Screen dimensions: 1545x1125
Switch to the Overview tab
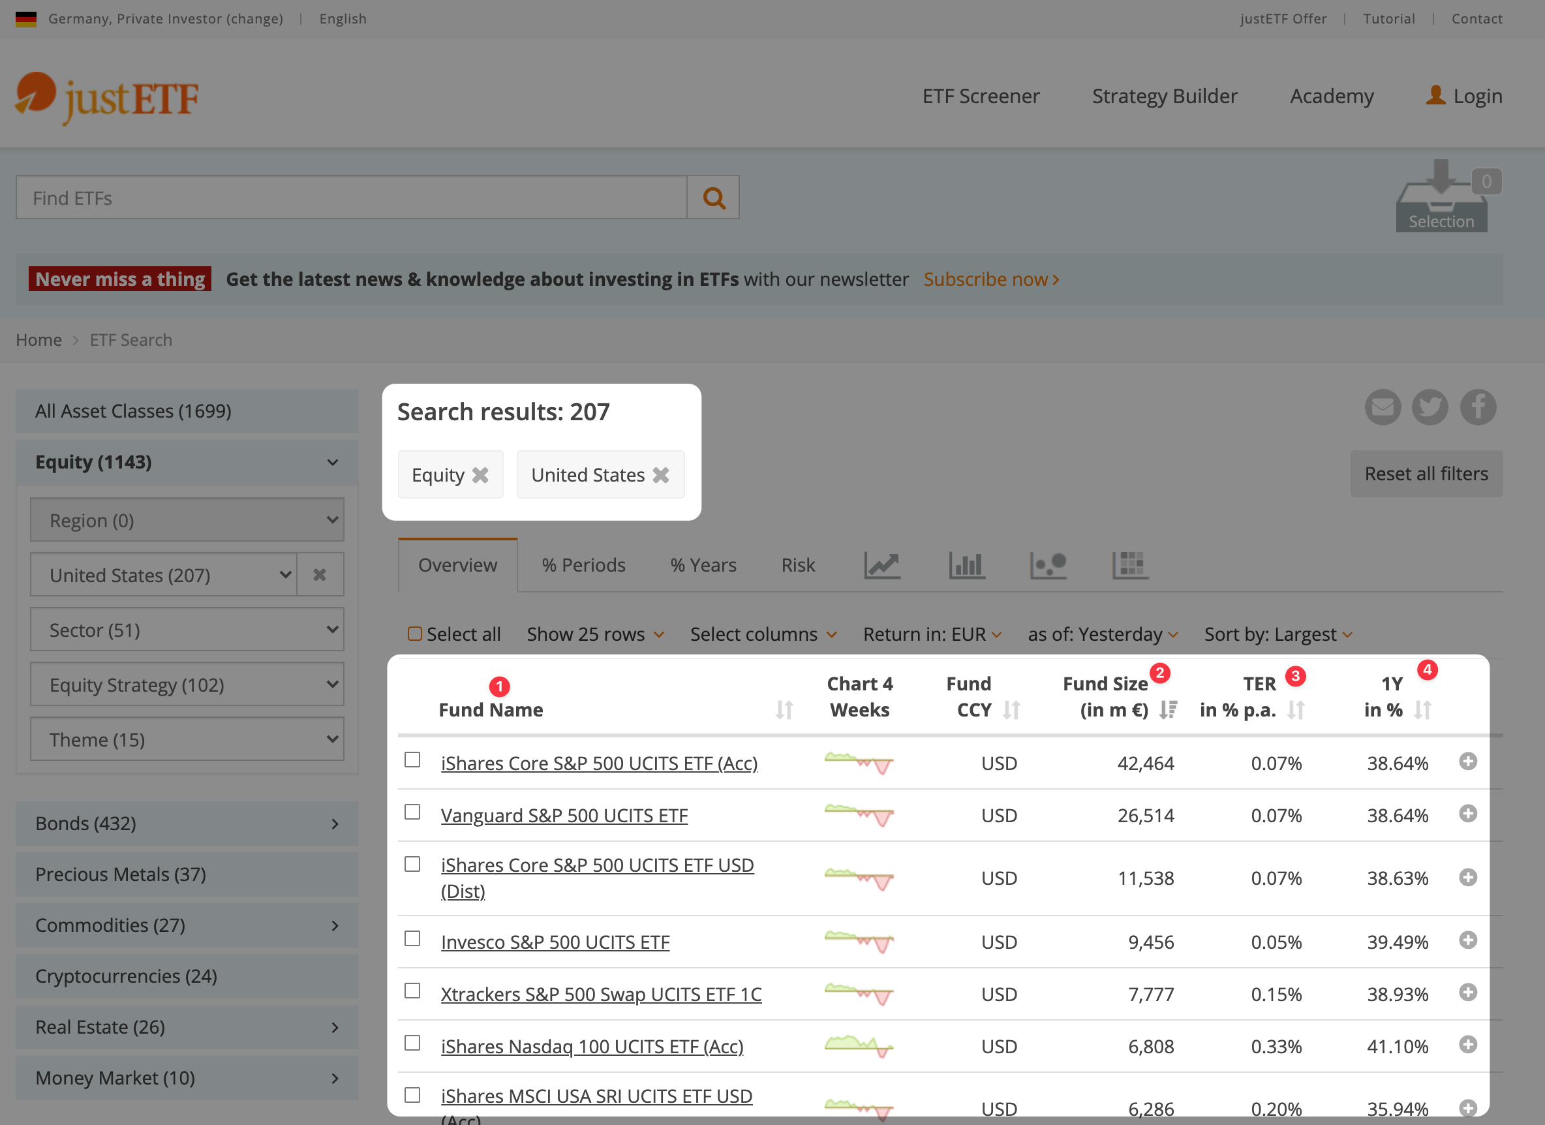point(458,565)
